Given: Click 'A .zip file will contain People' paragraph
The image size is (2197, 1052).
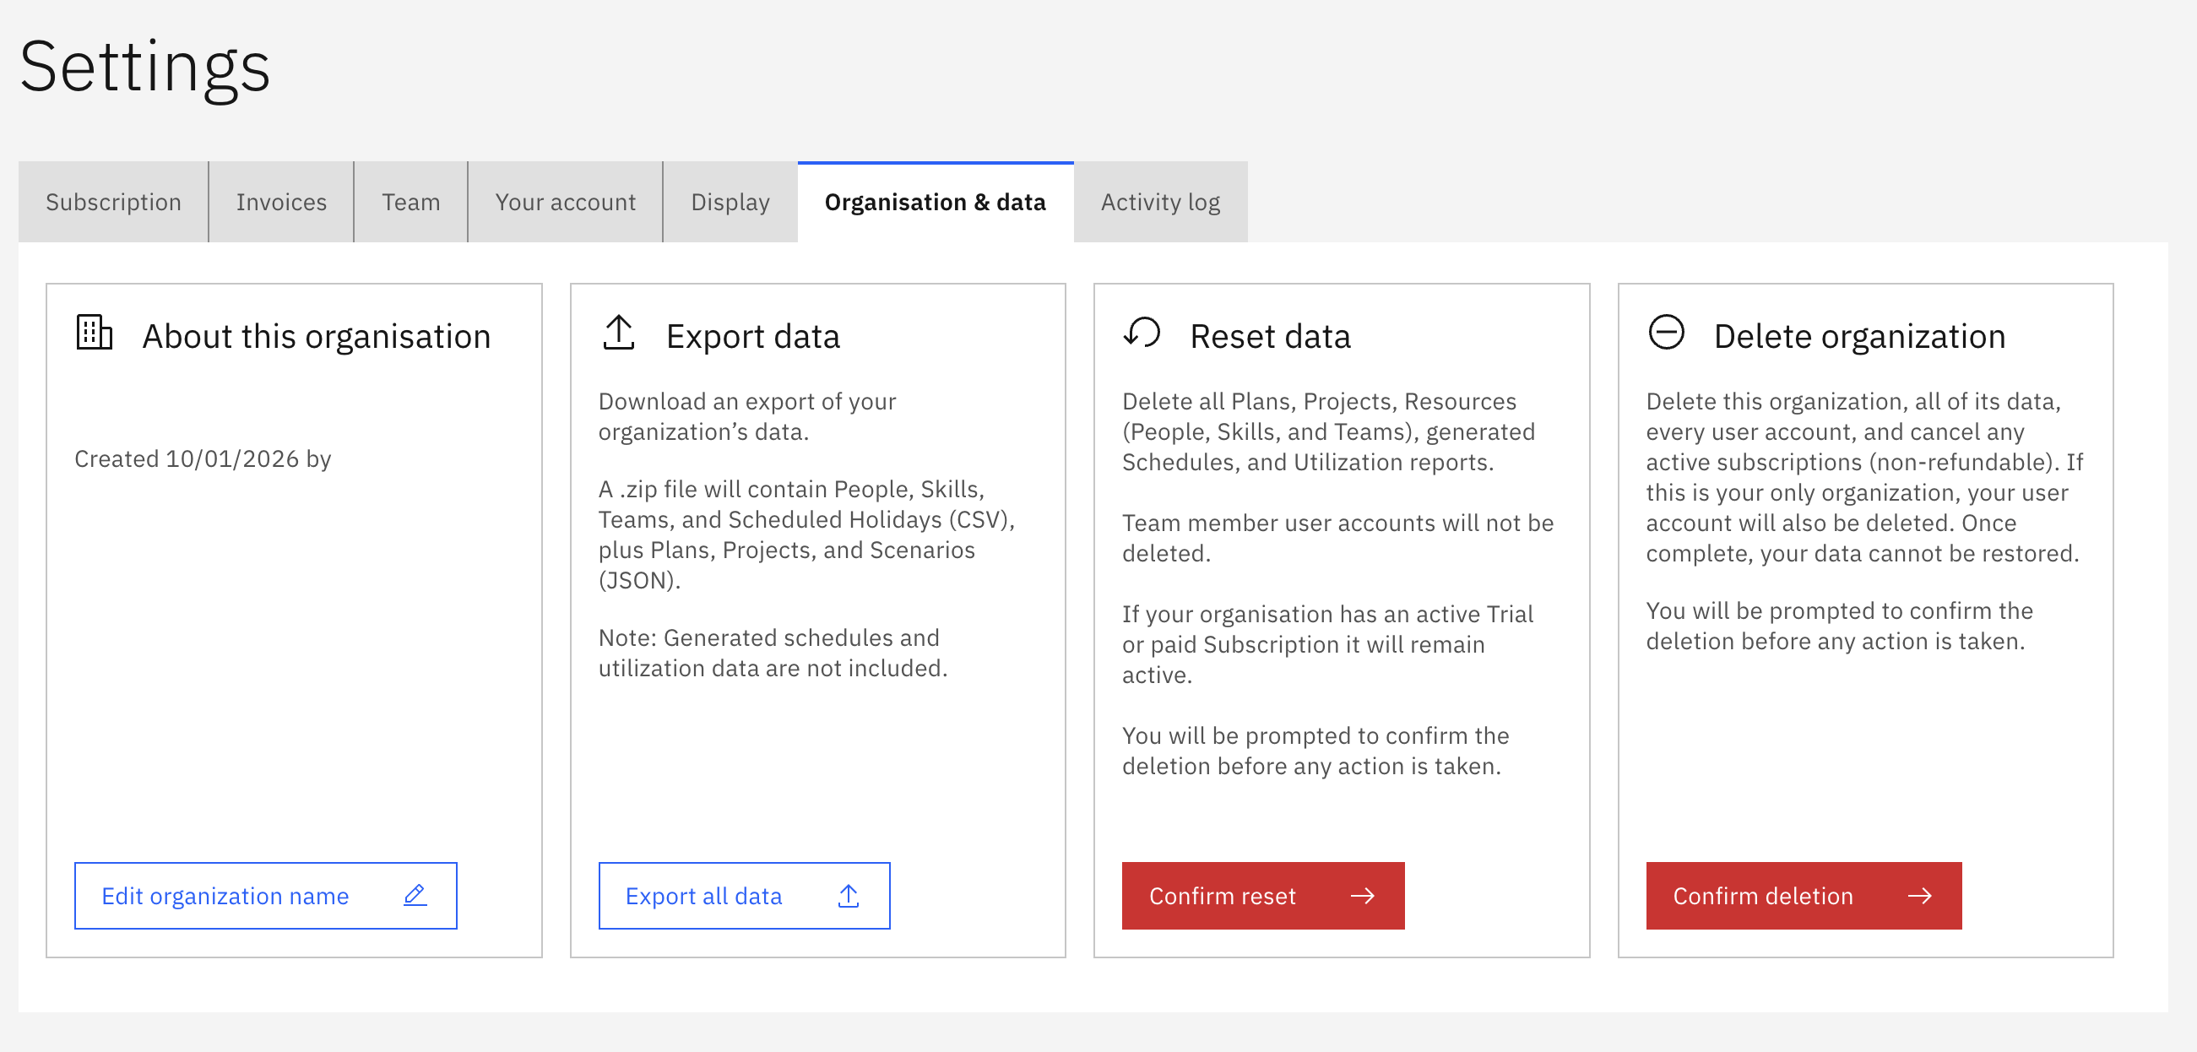Looking at the screenshot, I should [807, 534].
